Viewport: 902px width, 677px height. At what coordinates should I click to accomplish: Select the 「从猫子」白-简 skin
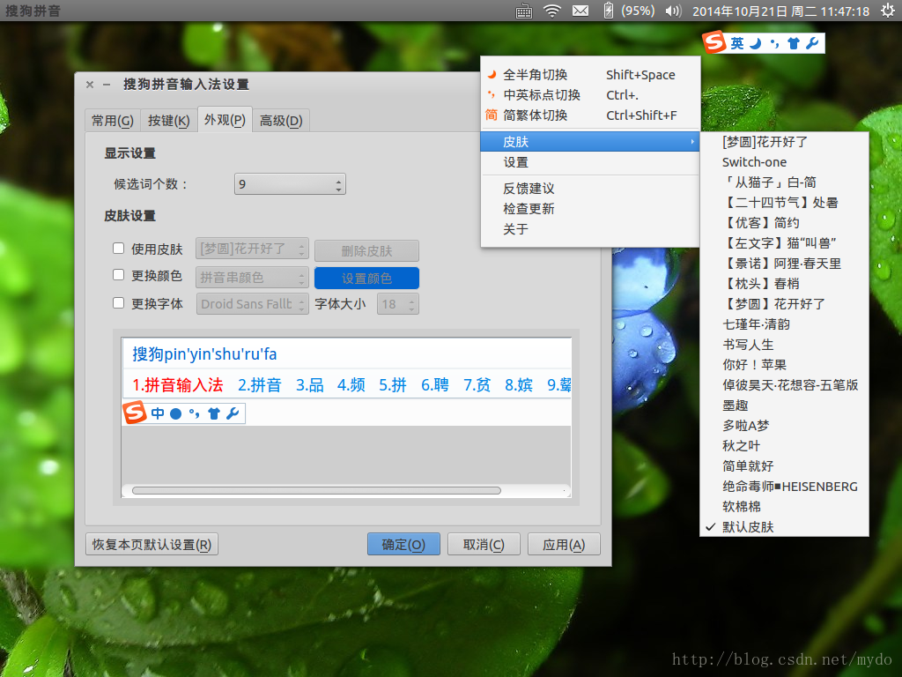coord(784,182)
